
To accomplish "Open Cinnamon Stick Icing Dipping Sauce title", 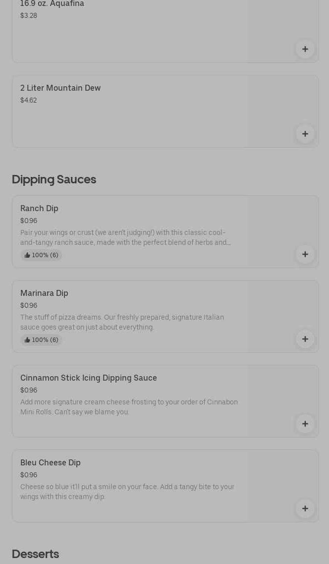I will click(x=89, y=378).
